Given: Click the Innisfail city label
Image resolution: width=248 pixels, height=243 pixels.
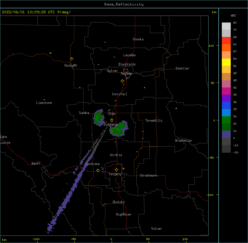Looking at the screenshot, I should 119,94.
